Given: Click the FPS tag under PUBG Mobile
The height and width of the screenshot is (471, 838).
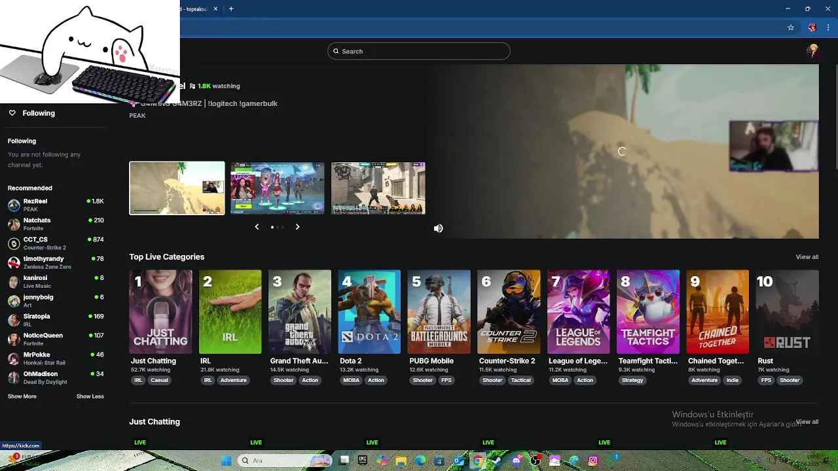Looking at the screenshot, I should point(446,380).
